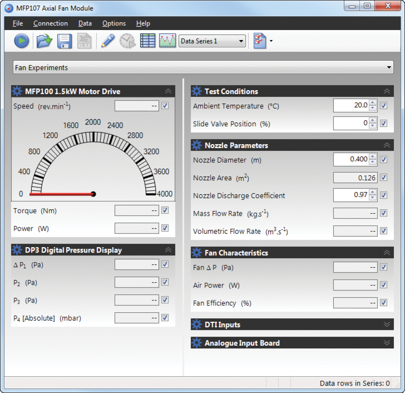Click gear icon of MFP100 Motor Drive panel
Screen dimensions: 405x393
(17, 91)
